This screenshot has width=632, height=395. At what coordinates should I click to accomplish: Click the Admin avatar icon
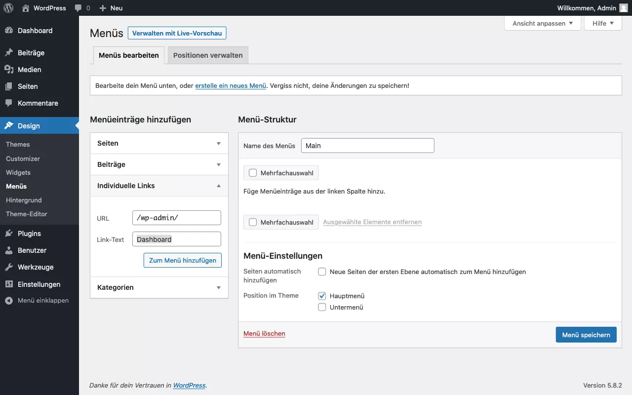click(x=624, y=8)
